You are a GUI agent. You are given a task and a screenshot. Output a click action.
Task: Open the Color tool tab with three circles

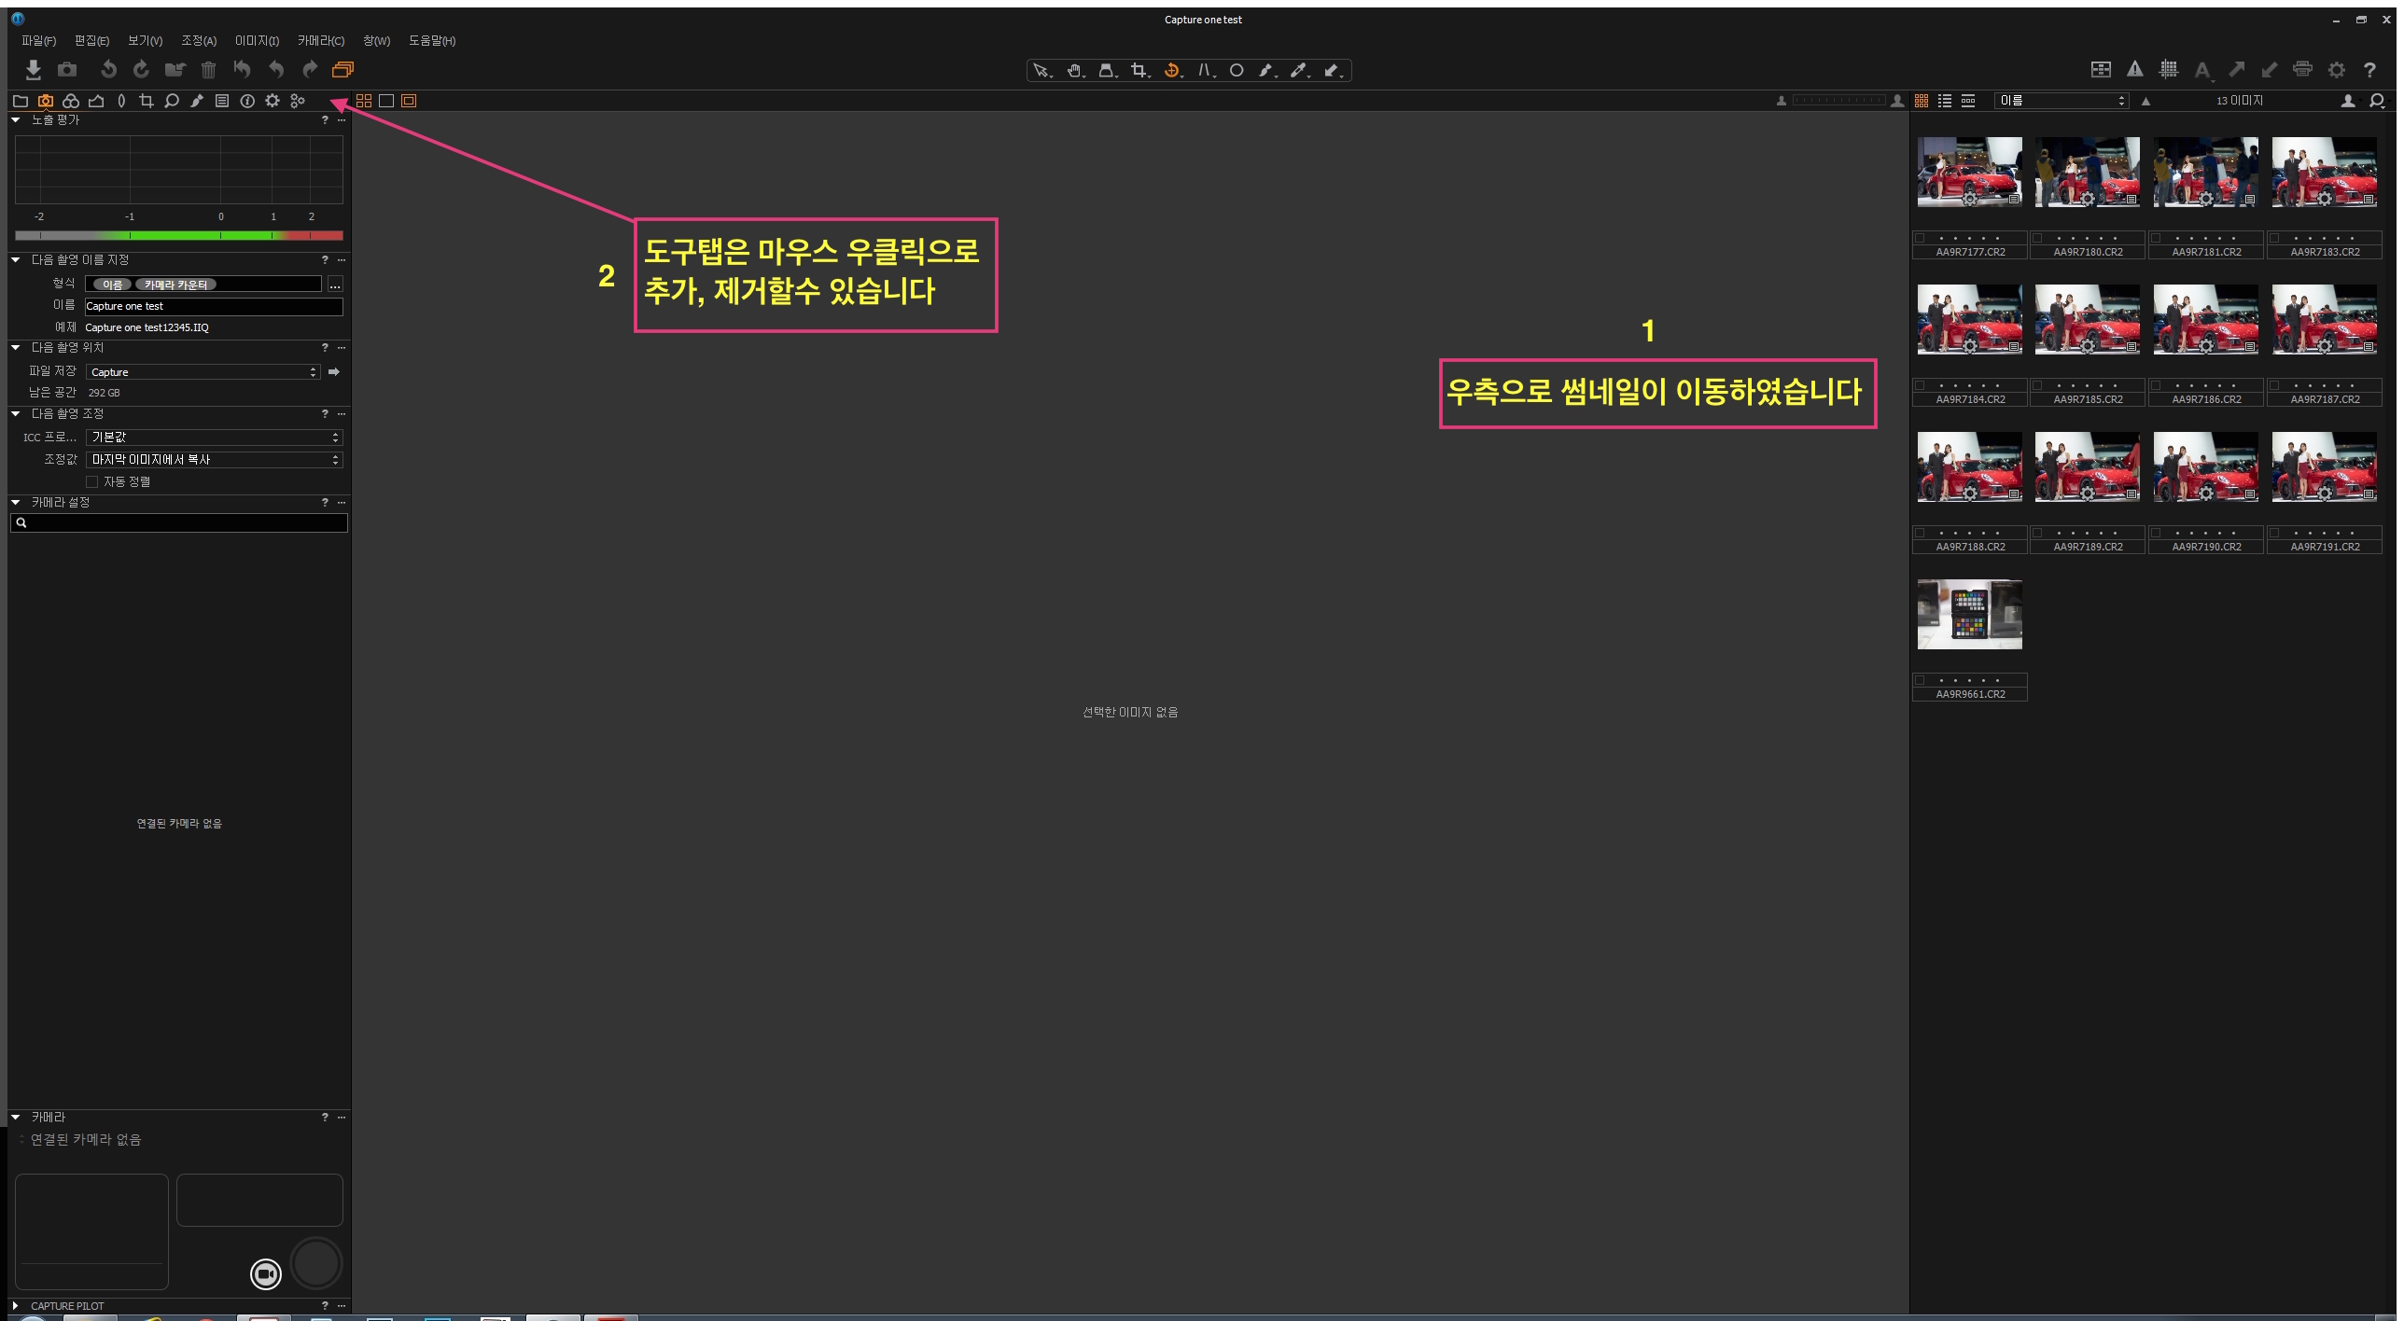click(x=70, y=101)
